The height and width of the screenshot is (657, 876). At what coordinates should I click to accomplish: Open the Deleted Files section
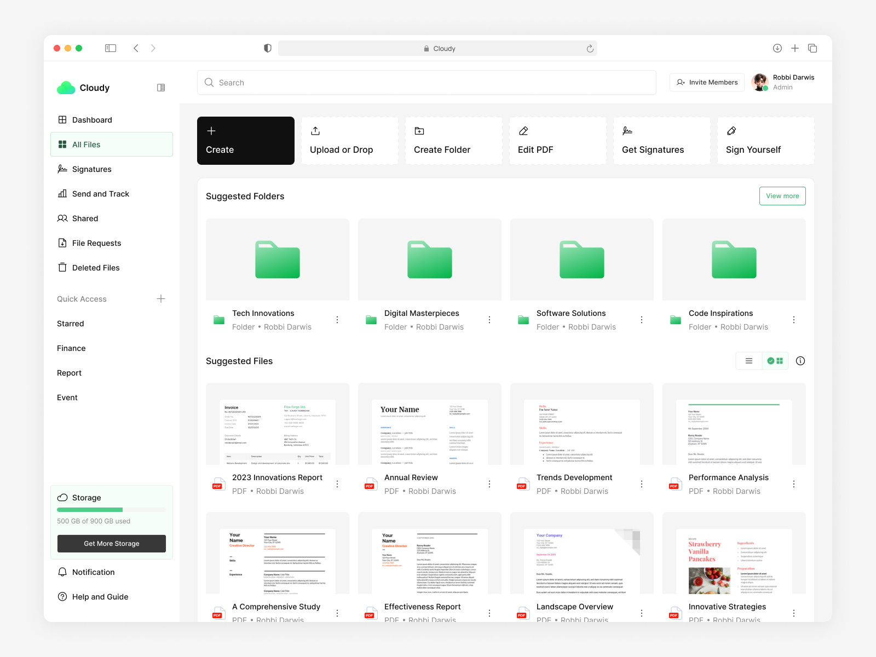(96, 267)
